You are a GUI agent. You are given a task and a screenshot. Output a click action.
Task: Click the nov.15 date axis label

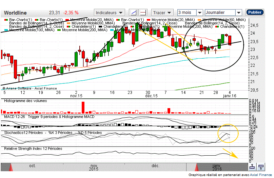[x=76, y=96]
